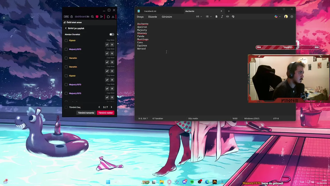The image size is (330, 186).
Task: Open the browser zoom magnifier icon
Action: click(92, 17)
